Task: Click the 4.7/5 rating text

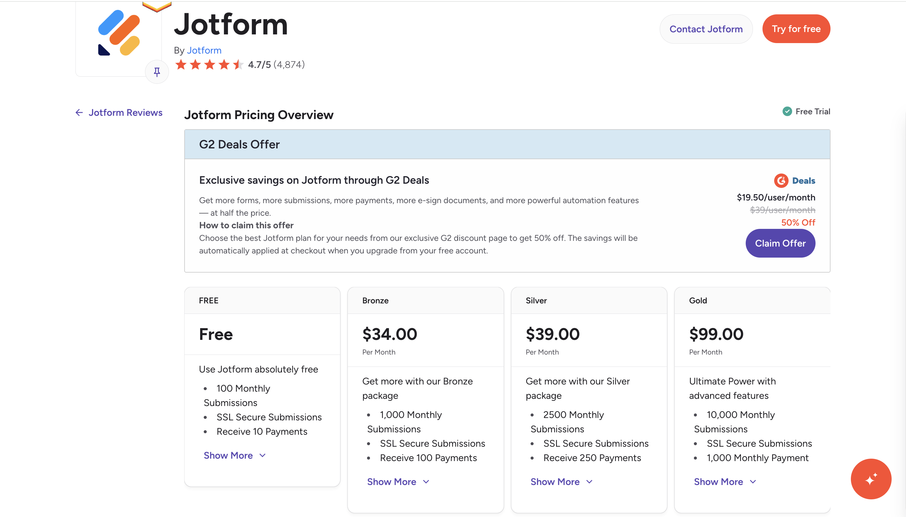Action: click(259, 65)
